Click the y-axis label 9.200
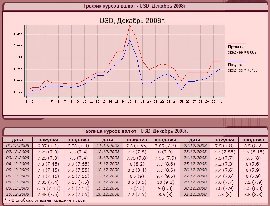 point(18,34)
